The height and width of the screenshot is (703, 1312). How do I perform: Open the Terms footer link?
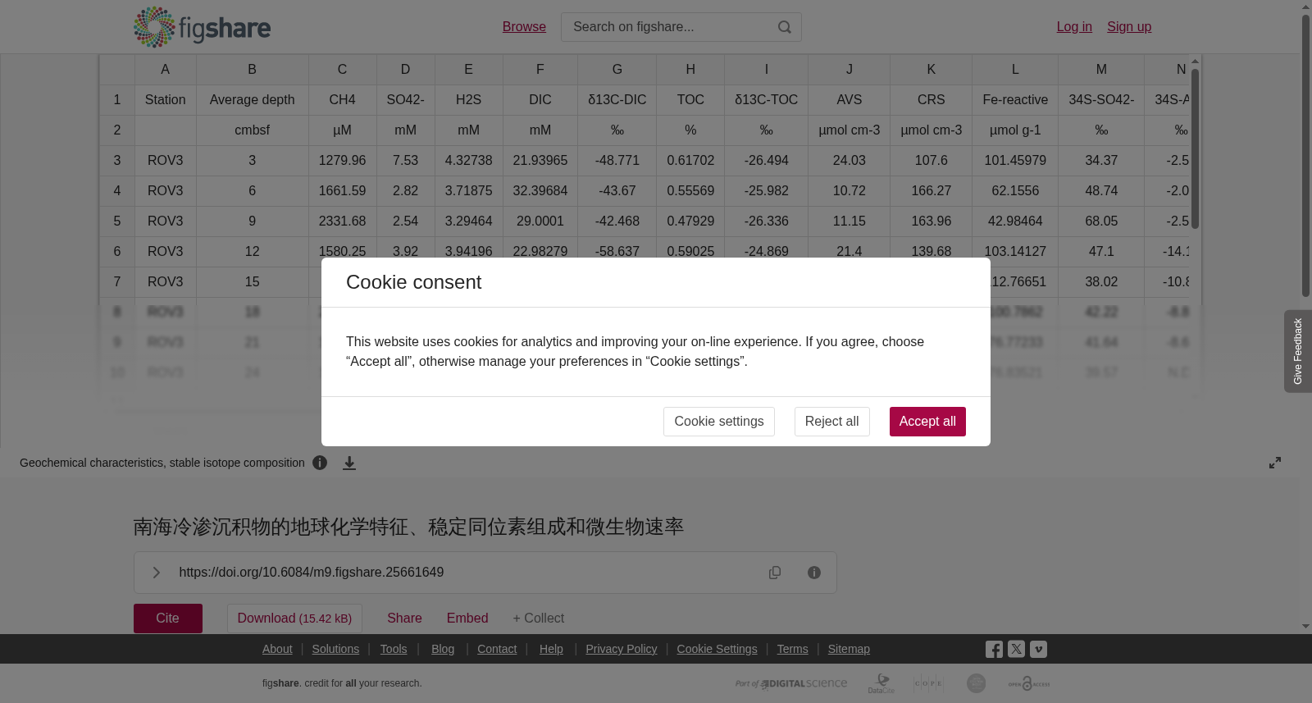[x=792, y=649]
